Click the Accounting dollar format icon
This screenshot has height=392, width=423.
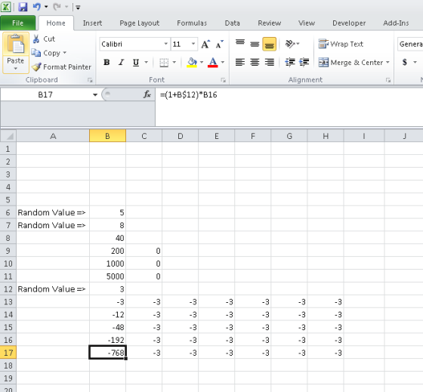point(405,63)
